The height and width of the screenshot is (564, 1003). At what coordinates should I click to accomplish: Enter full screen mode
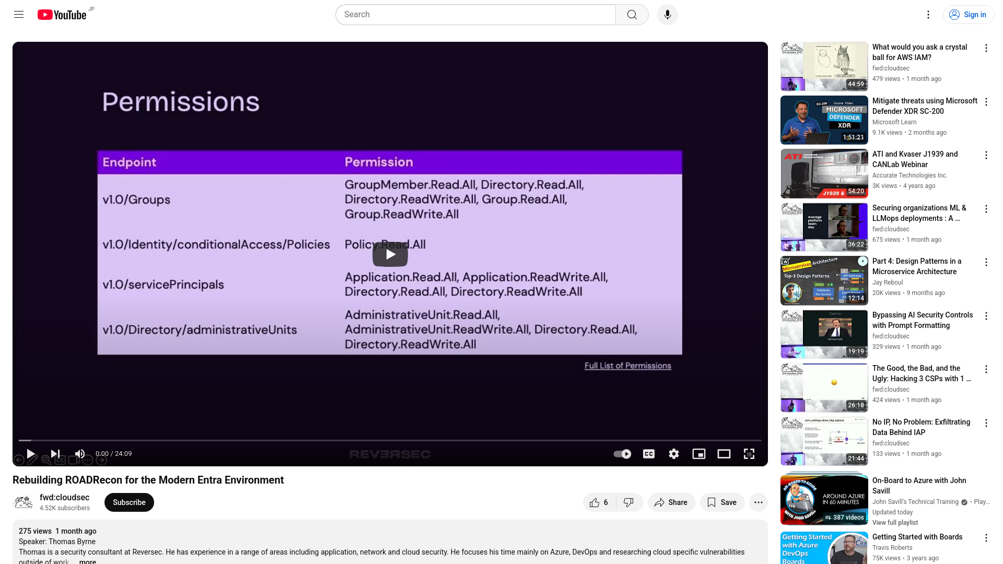pos(749,454)
